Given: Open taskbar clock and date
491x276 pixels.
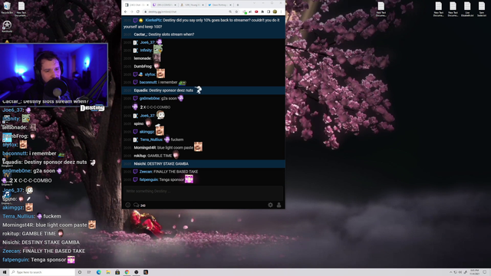Looking at the screenshot, I should click(x=474, y=272).
